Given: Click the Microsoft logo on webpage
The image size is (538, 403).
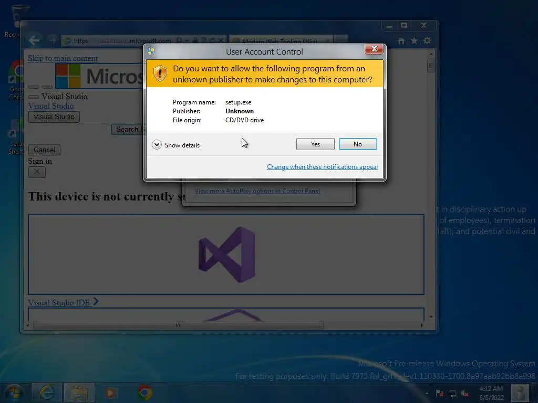Looking at the screenshot, I should pyautogui.click(x=99, y=76).
